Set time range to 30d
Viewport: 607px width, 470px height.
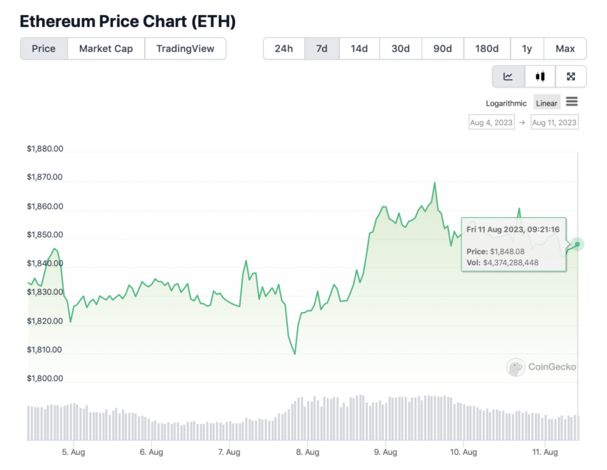(x=401, y=49)
